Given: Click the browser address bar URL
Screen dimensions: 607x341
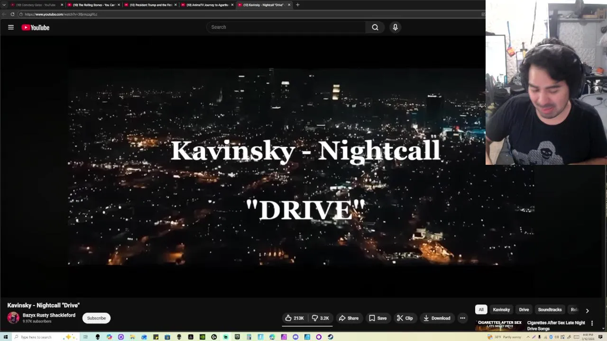Looking at the screenshot, I should (61, 14).
